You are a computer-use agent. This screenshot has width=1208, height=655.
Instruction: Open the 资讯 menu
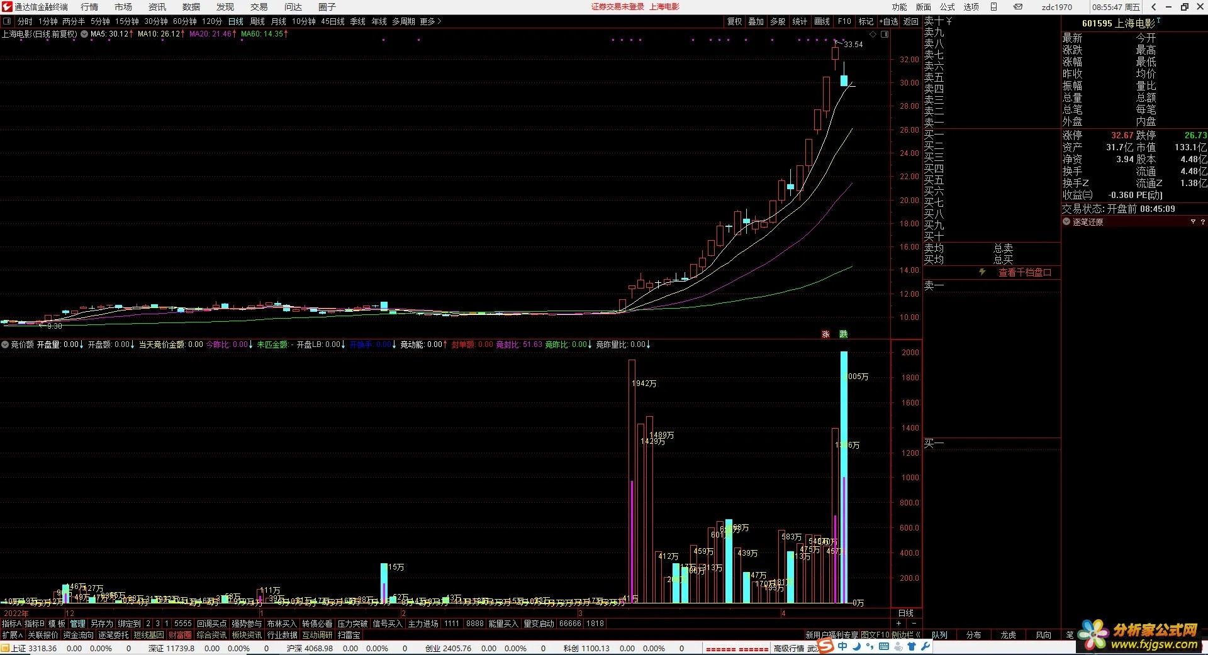point(157,7)
